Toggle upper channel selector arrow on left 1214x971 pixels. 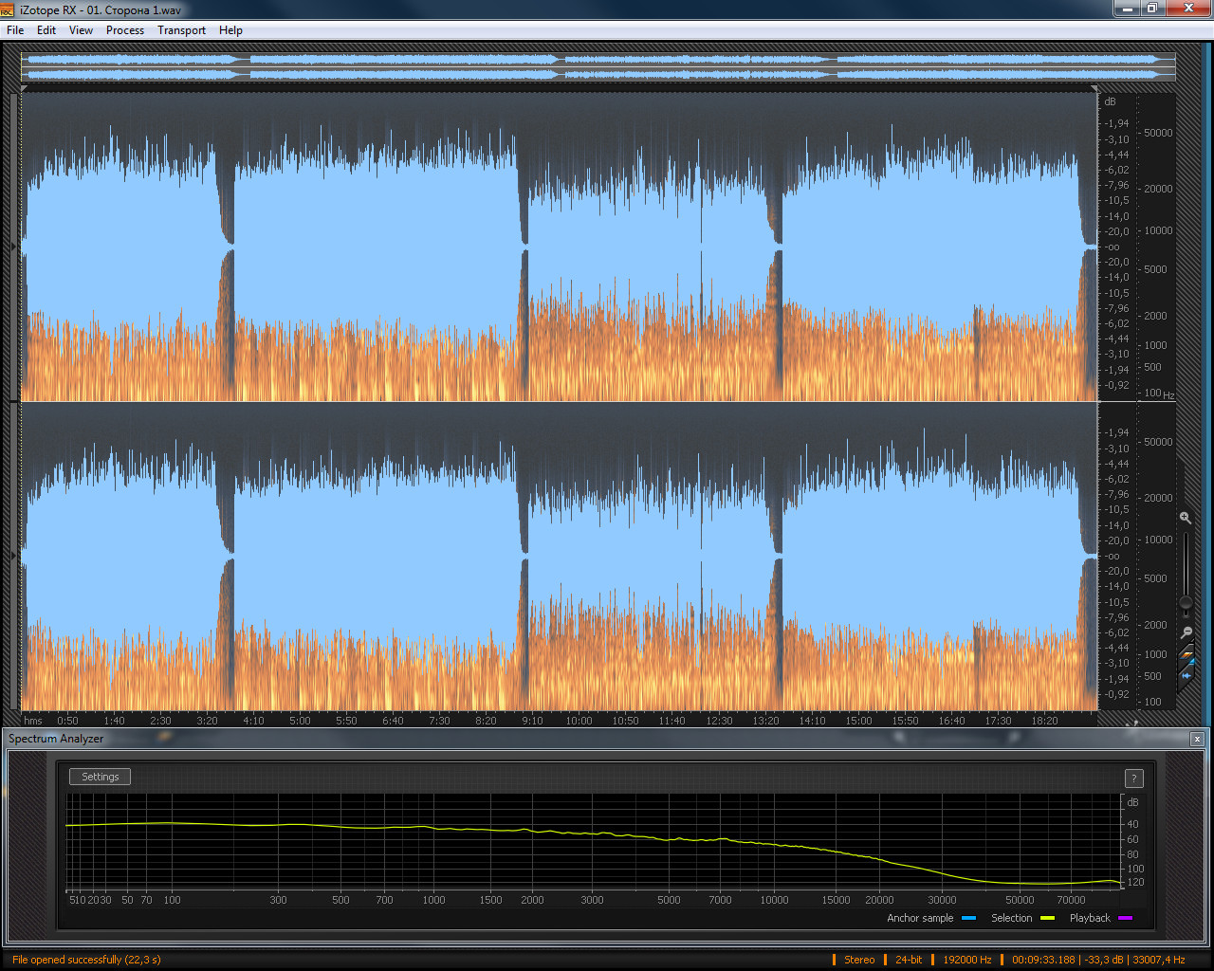[13, 247]
